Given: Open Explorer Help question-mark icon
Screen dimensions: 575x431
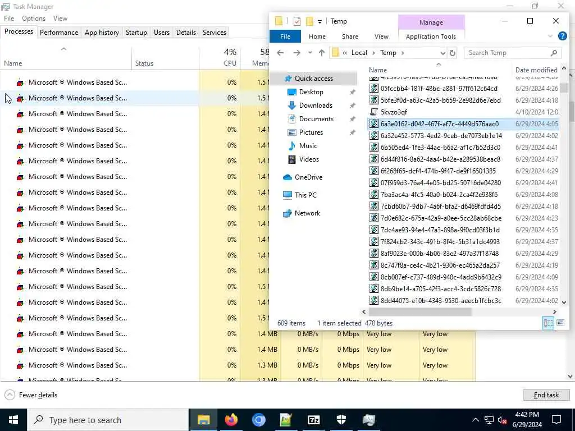Looking at the screenshot, I should point(562,36).
